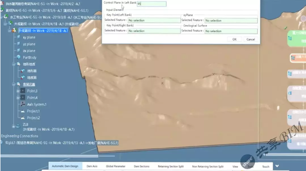The height and width of the screenshot is (171, 306).
Task: Click the Cancel button in dialog
Action: tap(251, 39)
